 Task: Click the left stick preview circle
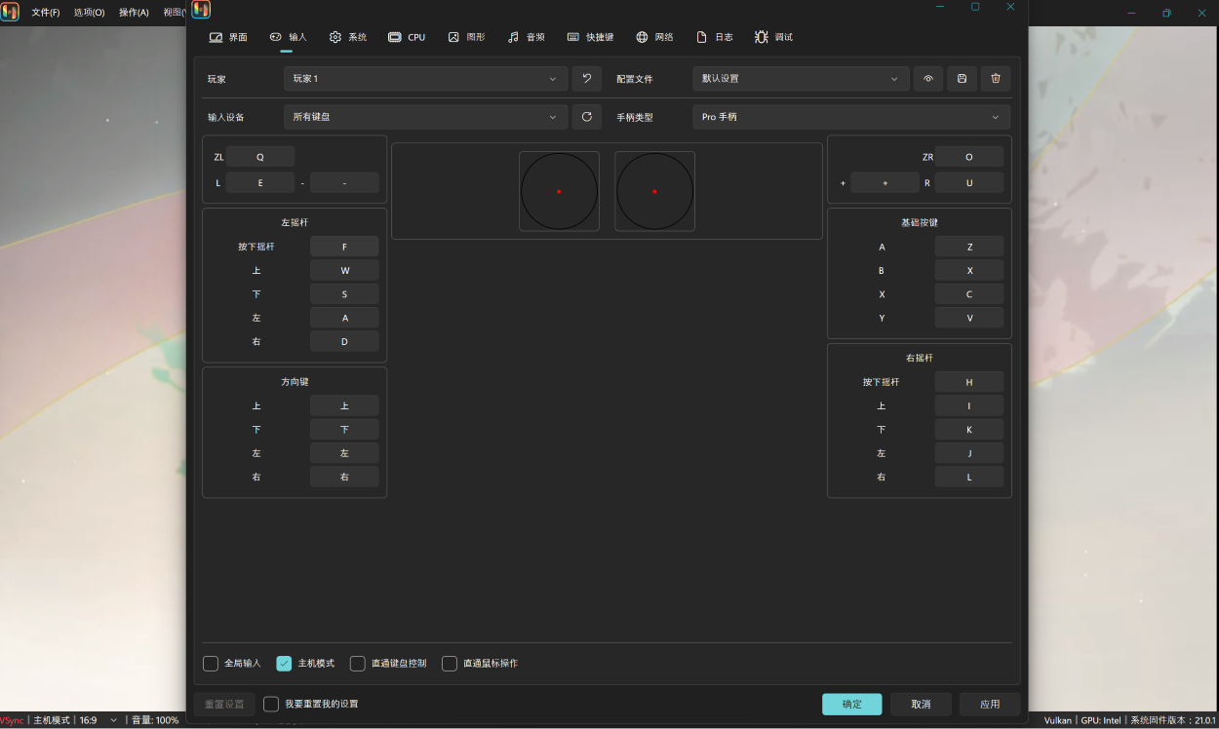pyautogui.click(x=559, y=191)
